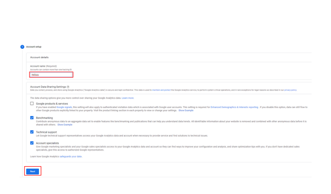This screenshot has height=194, width=331.
Task: Open the 'maintain and protect' link
Action: tap(161, 90)
